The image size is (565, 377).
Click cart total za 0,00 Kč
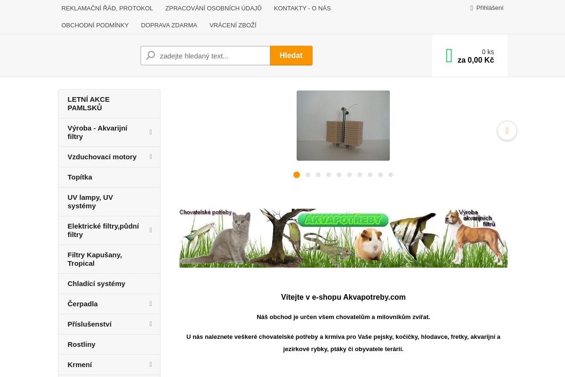tap(476, 60)
